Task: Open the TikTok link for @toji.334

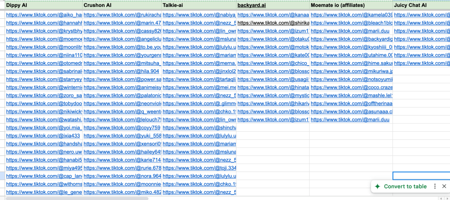Action: coord(199,168)
